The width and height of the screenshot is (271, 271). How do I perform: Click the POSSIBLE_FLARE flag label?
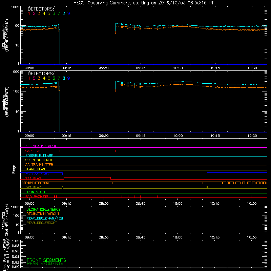pos(39,155)
